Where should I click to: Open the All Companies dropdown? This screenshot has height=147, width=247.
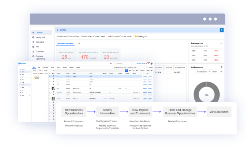(x=203, y=72)
